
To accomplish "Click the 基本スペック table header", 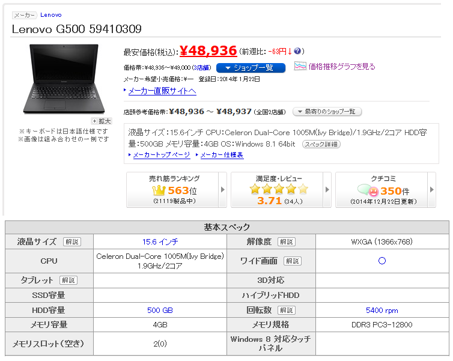I will (x=227, y=227).
